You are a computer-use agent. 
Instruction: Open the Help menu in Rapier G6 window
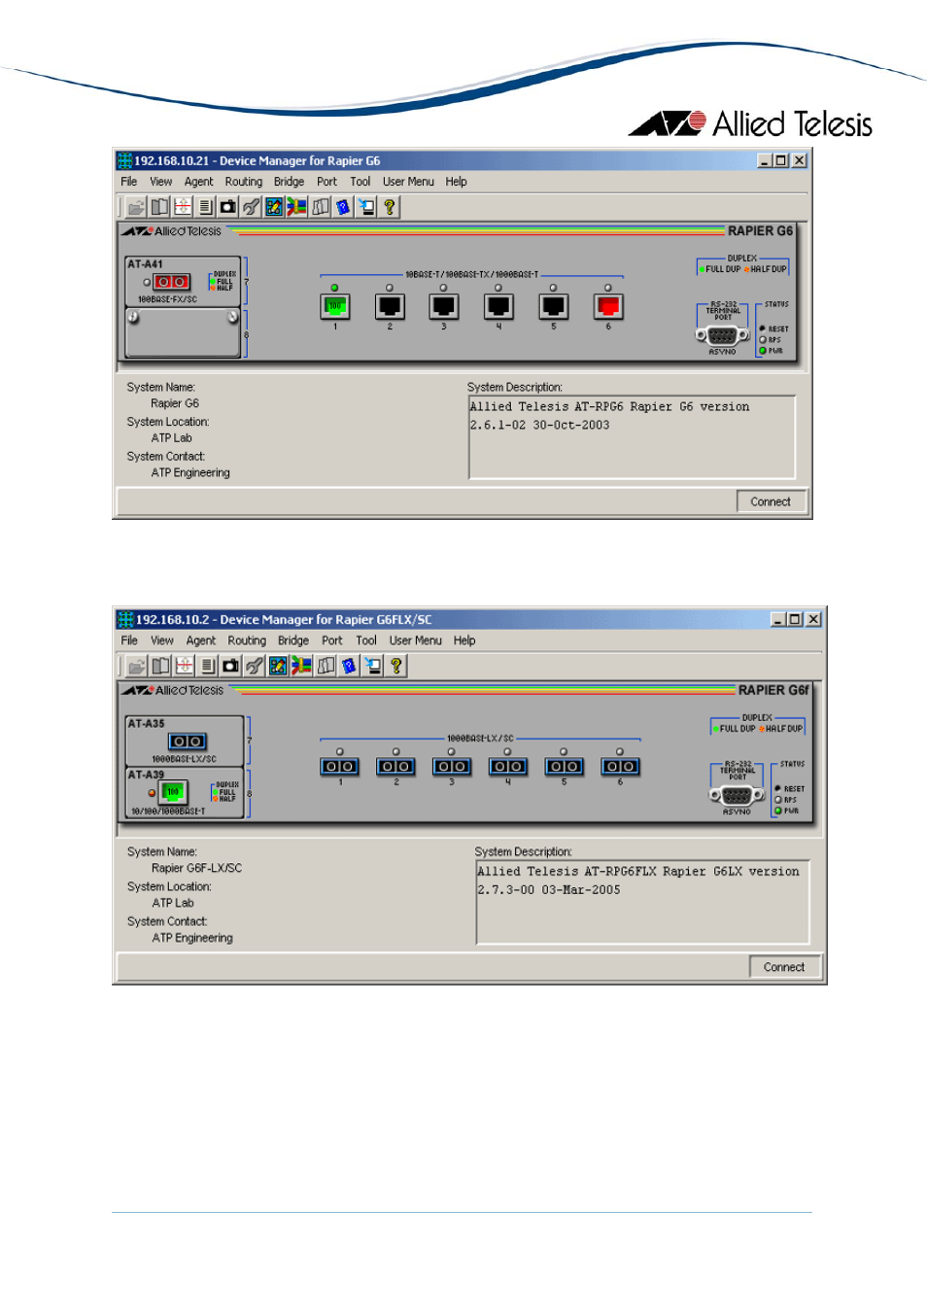click(x=457, y=182)
